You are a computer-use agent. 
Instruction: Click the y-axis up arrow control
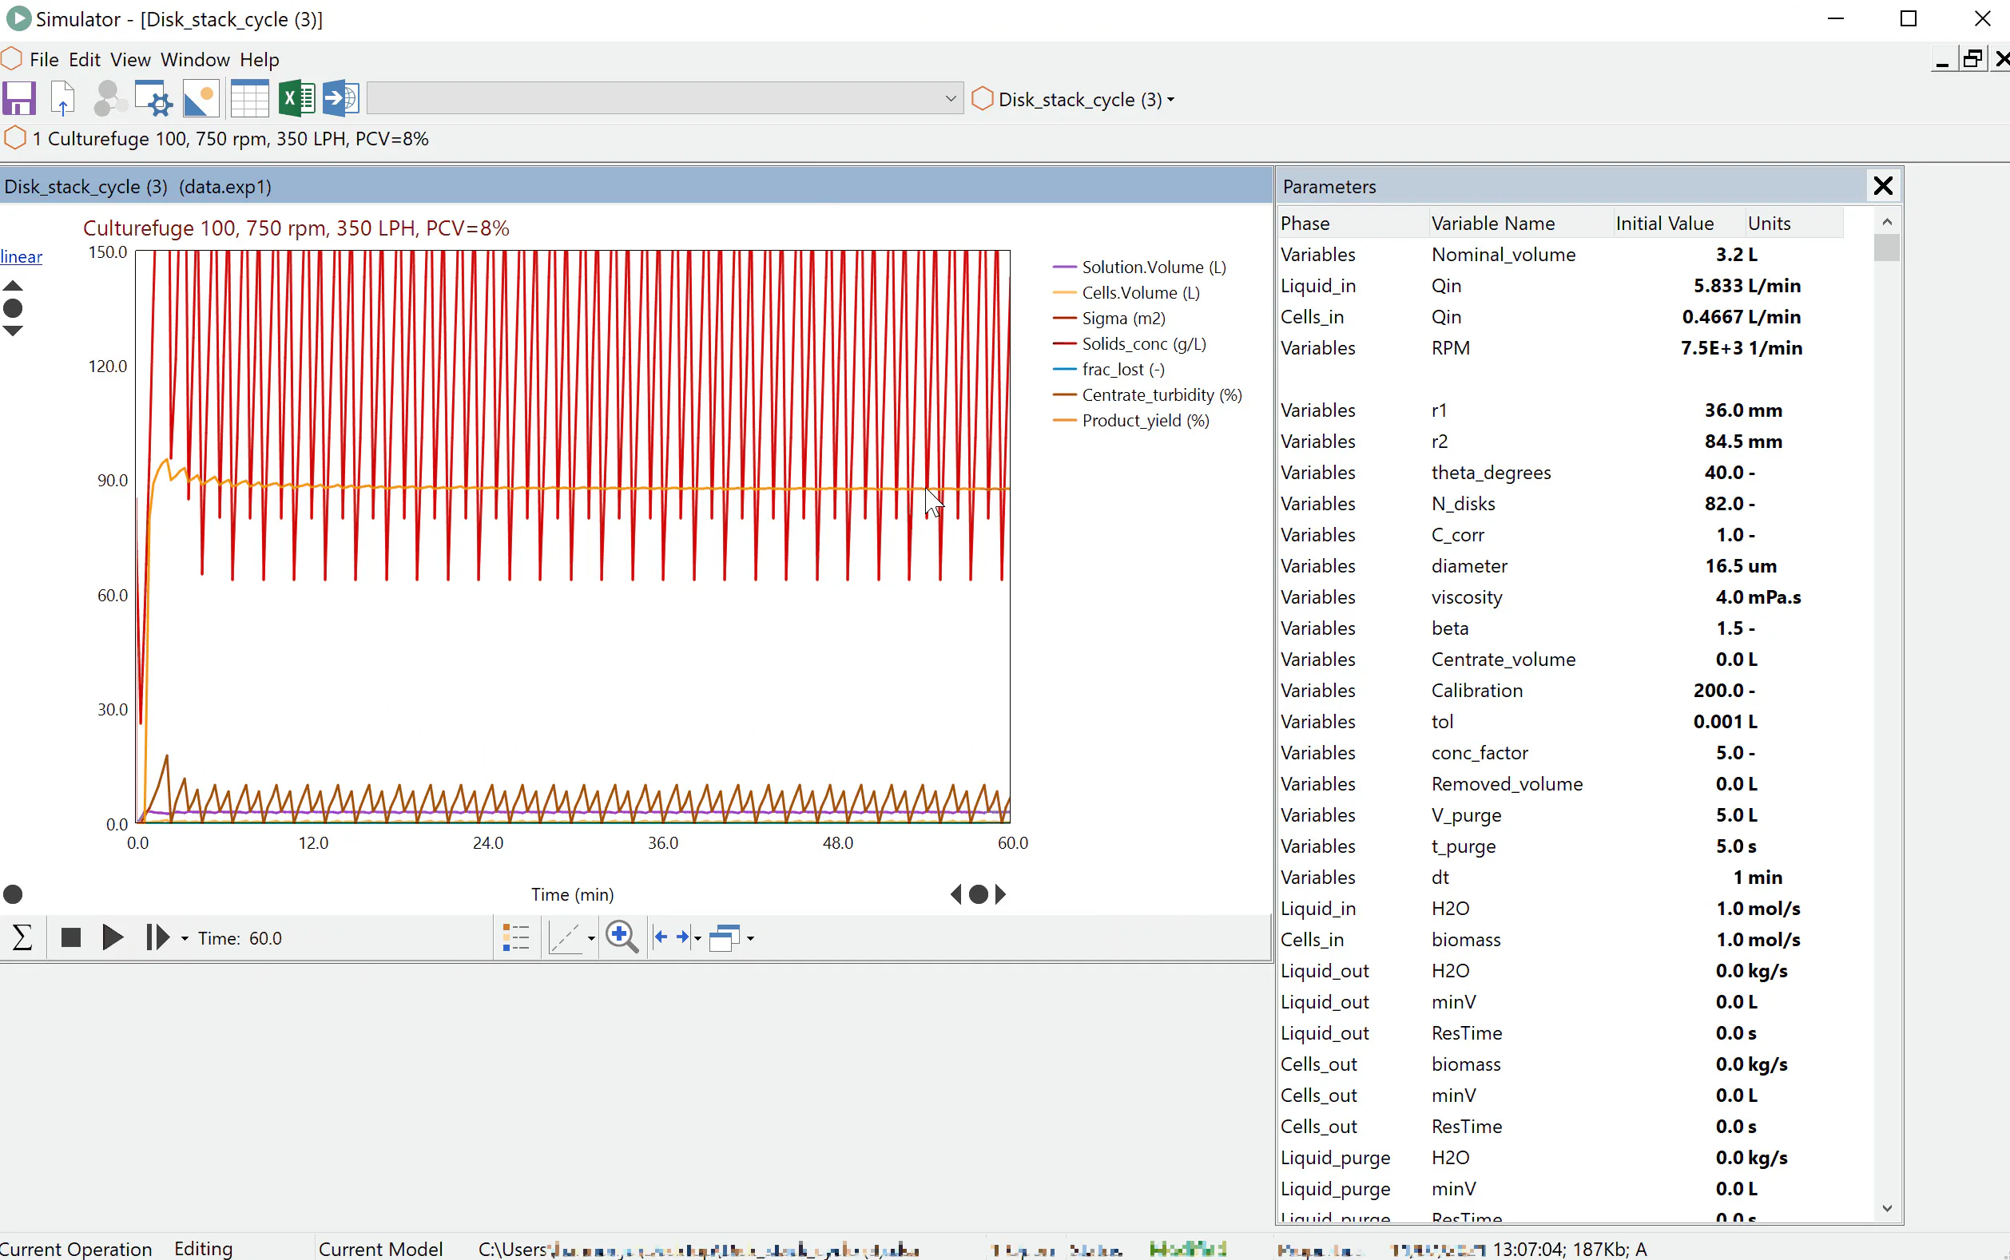click(x=13, y=286)
